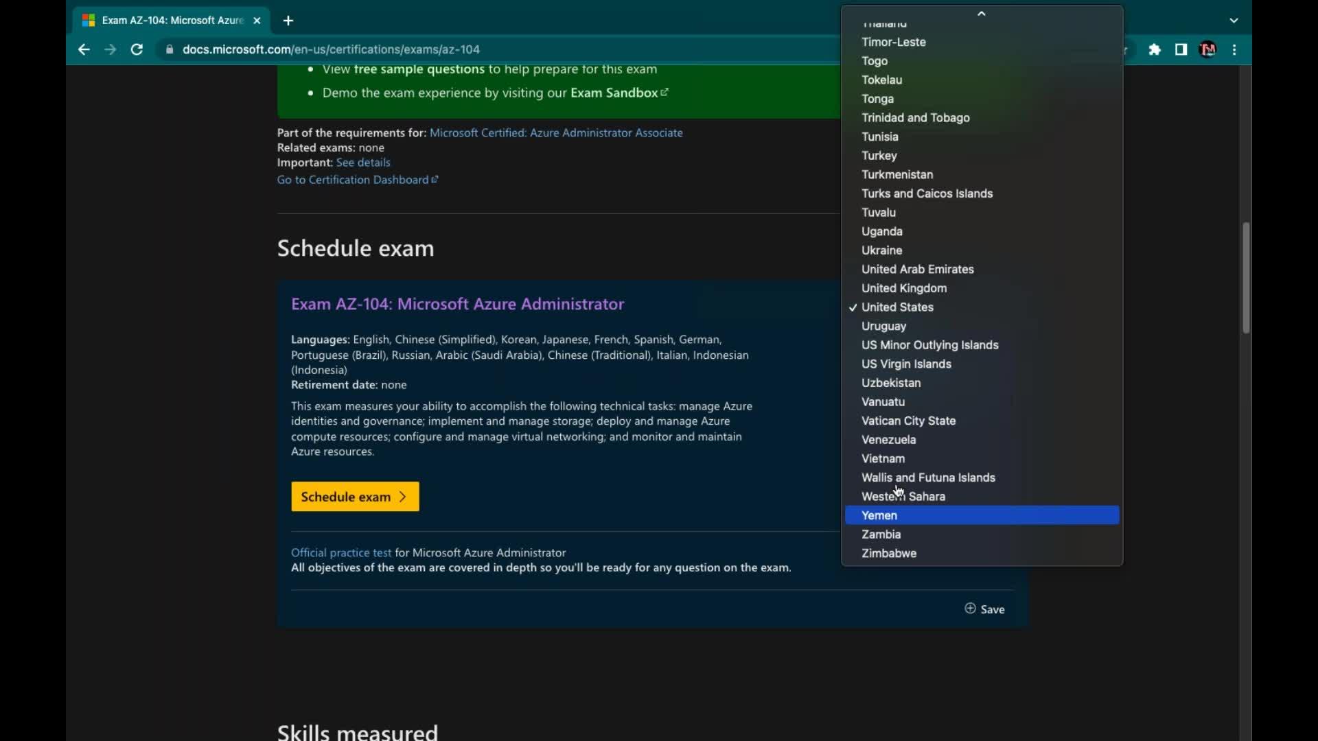Click Exam AZ-104 Microsoft Azure Administrator heading
The image size is (1318, 741).
tap(457, 304)
